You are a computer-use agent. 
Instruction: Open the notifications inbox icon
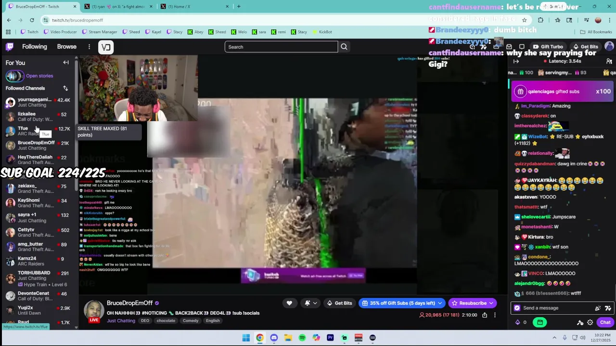pyautogui.click(x=509, y=47)
